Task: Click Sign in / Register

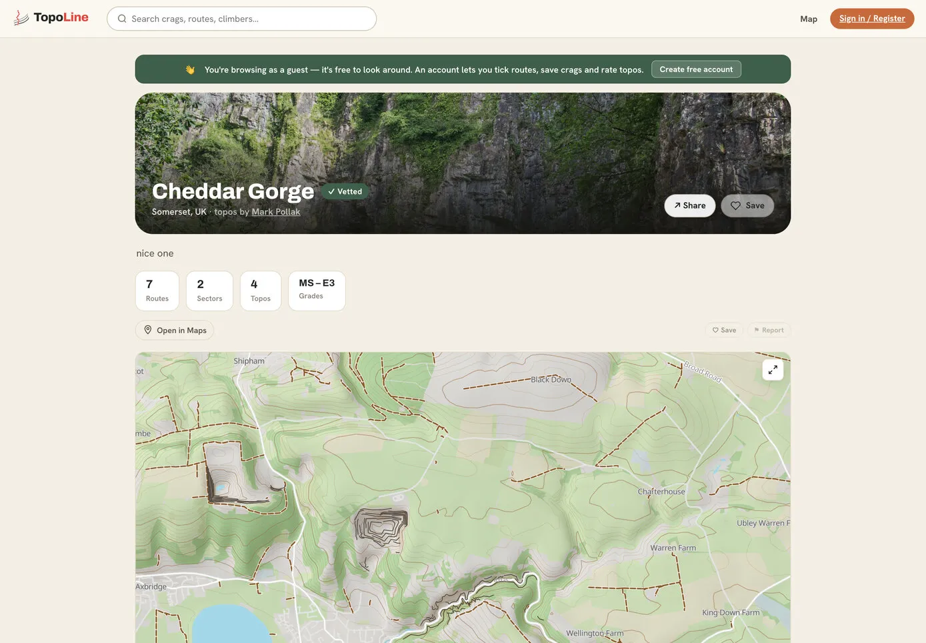Action: point(872,19)
